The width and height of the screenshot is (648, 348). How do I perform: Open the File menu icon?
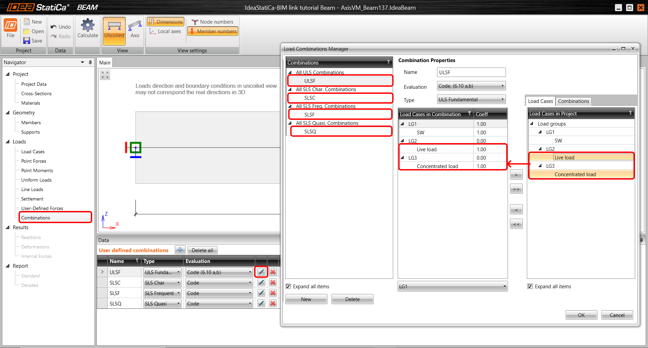click(x=10, y=26)
